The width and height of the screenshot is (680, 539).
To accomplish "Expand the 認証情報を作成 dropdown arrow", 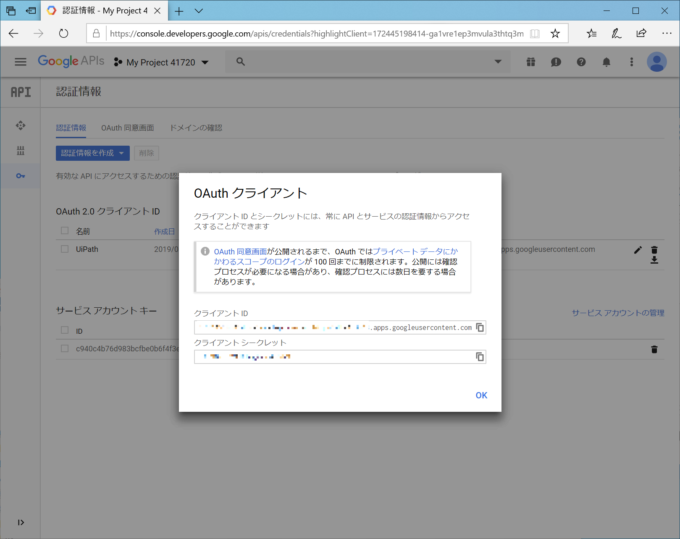I will 123,153.
